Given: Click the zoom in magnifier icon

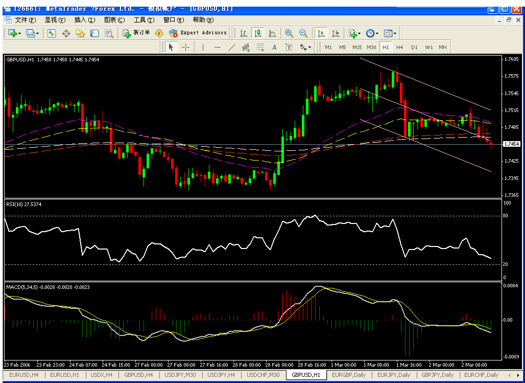Looking at the screenshot, I should coord(289,33).
